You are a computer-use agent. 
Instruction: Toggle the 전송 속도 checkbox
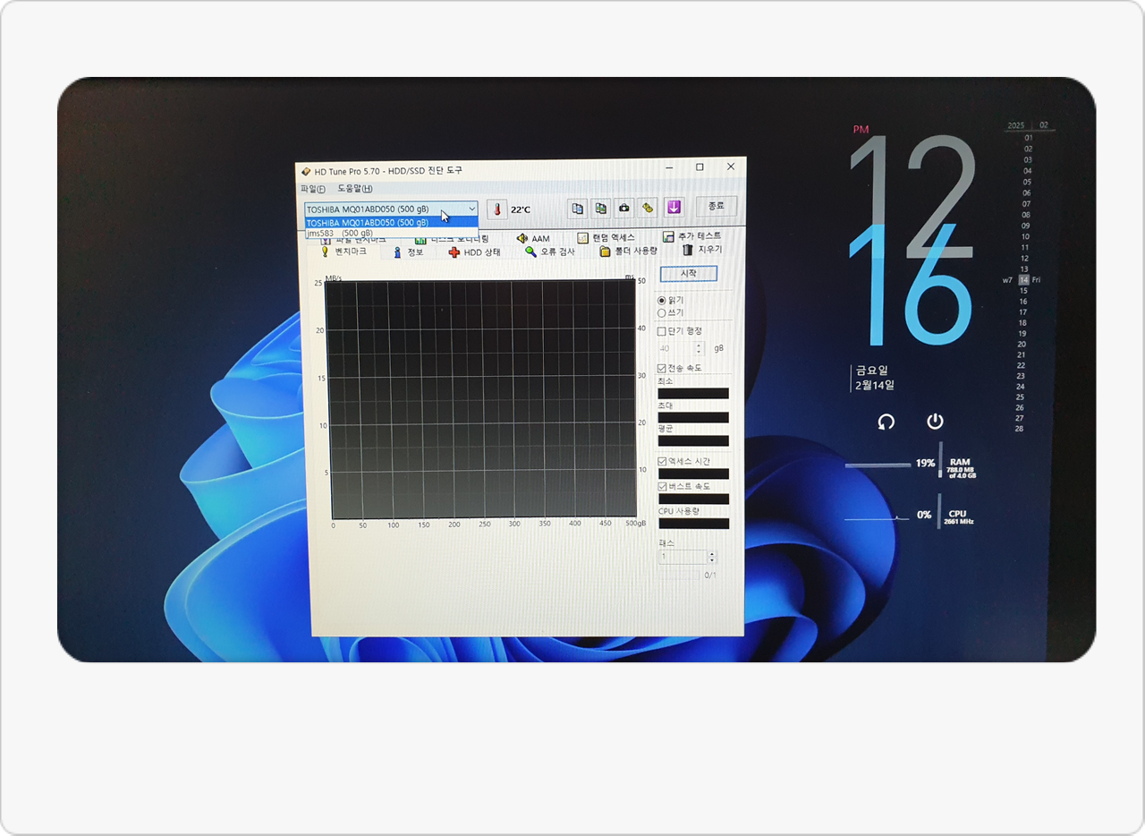pos(662,368)
